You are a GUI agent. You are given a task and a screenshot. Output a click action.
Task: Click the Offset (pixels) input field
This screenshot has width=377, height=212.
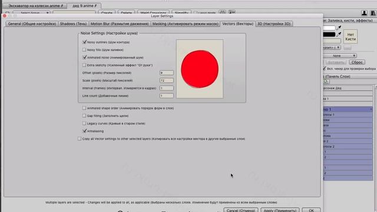tap(166, 73)
